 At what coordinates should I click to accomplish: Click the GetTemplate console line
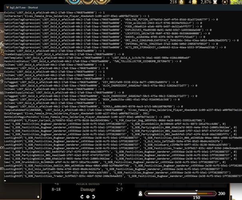[x=97, y=58]
